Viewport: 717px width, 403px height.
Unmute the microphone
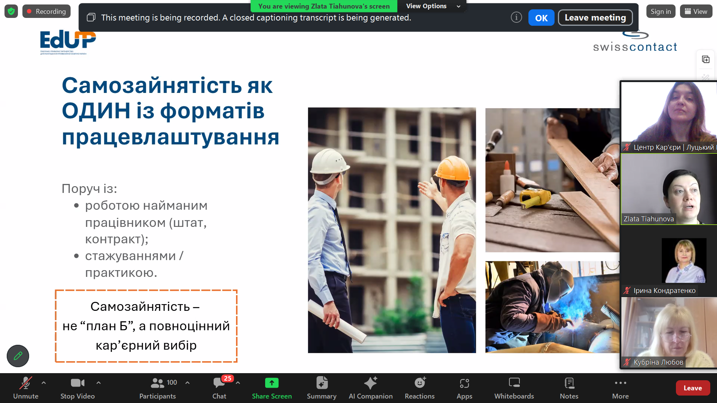[x=25, y=388]
